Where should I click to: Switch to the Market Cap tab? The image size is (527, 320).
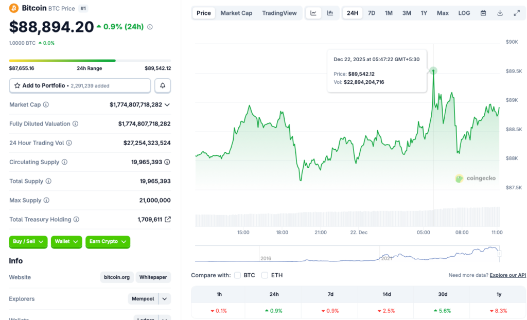pos(236,13)
